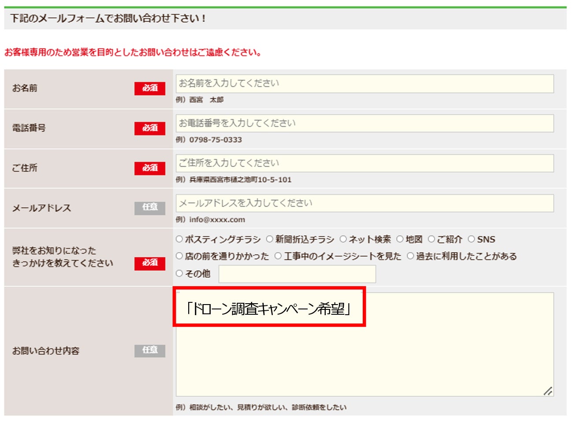Click the example text 西宮 太郎
This screenshot has width=573, height=424.
point(206,100)
